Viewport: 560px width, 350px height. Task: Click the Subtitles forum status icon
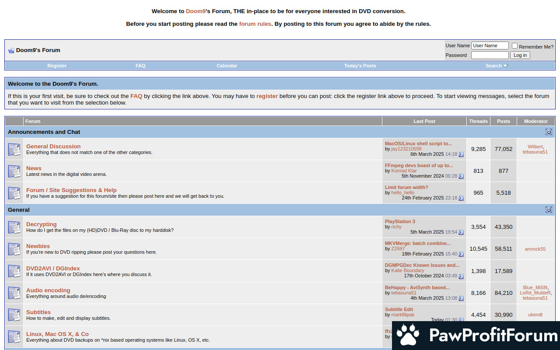(14, 315)
